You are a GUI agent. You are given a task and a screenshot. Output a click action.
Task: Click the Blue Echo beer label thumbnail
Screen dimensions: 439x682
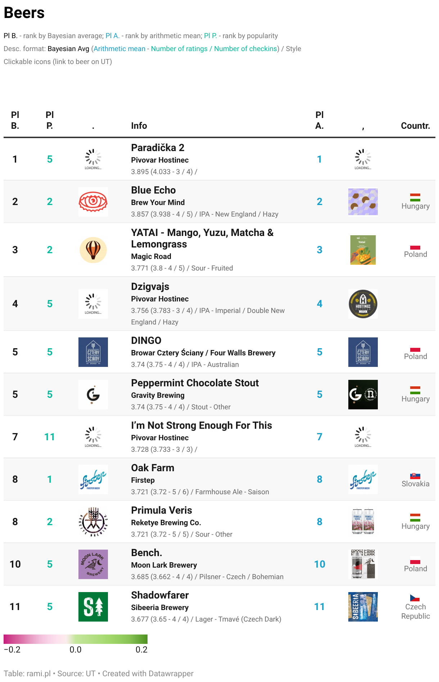(x=363, y=202)
